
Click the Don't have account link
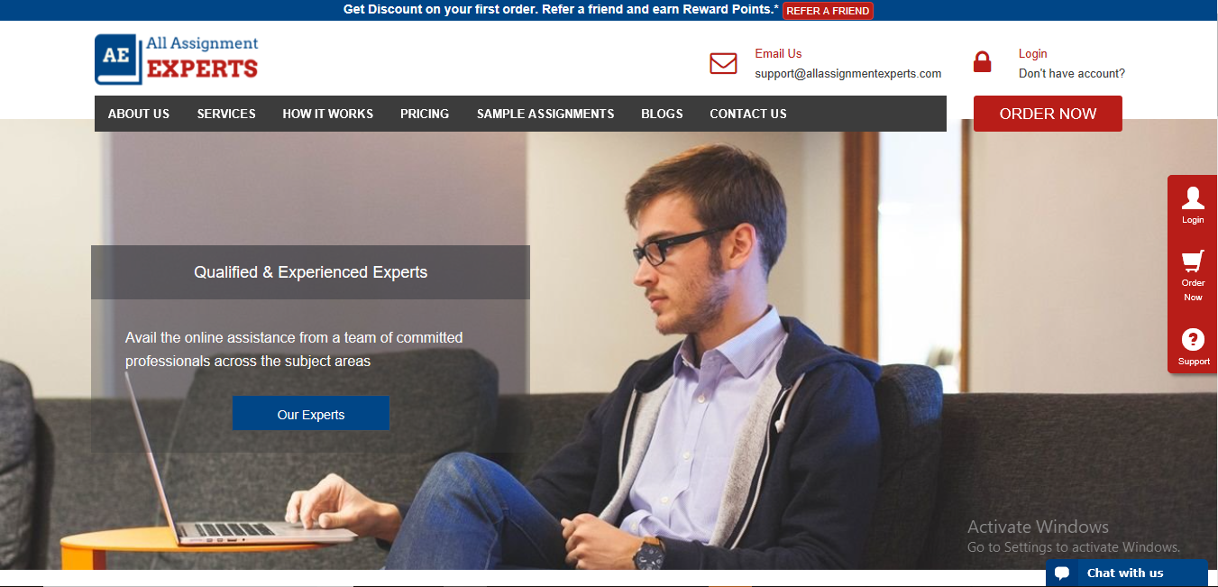1072,74
